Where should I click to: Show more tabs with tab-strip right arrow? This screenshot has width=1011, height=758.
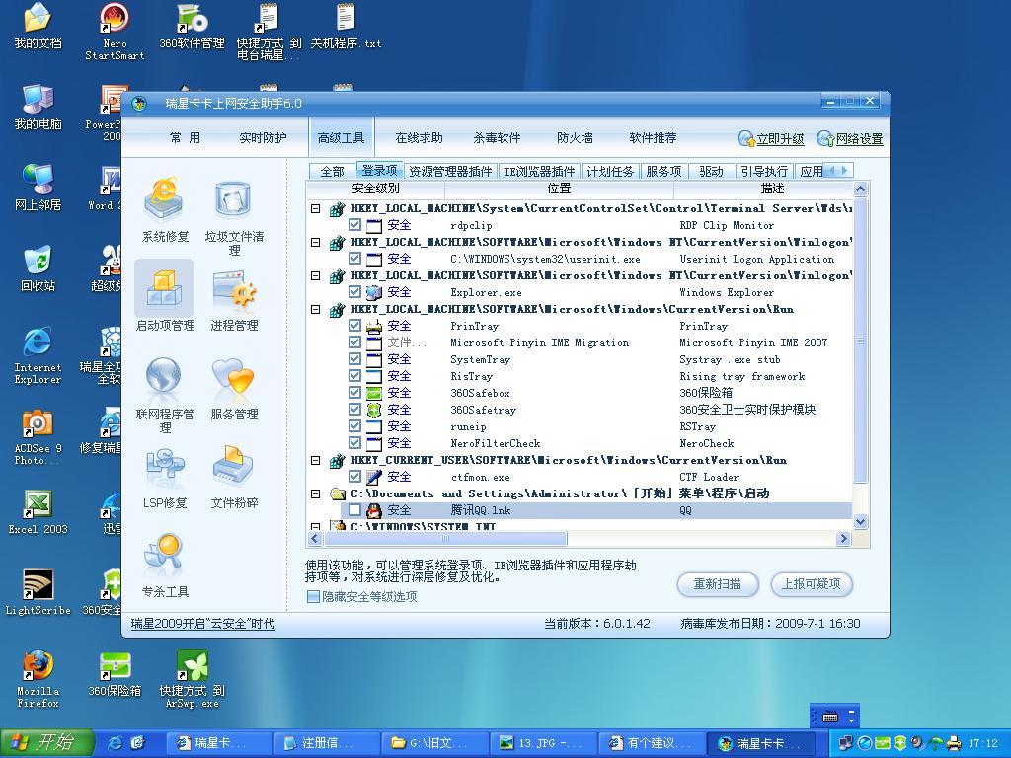pyautogui.click(x=845, y=170)
